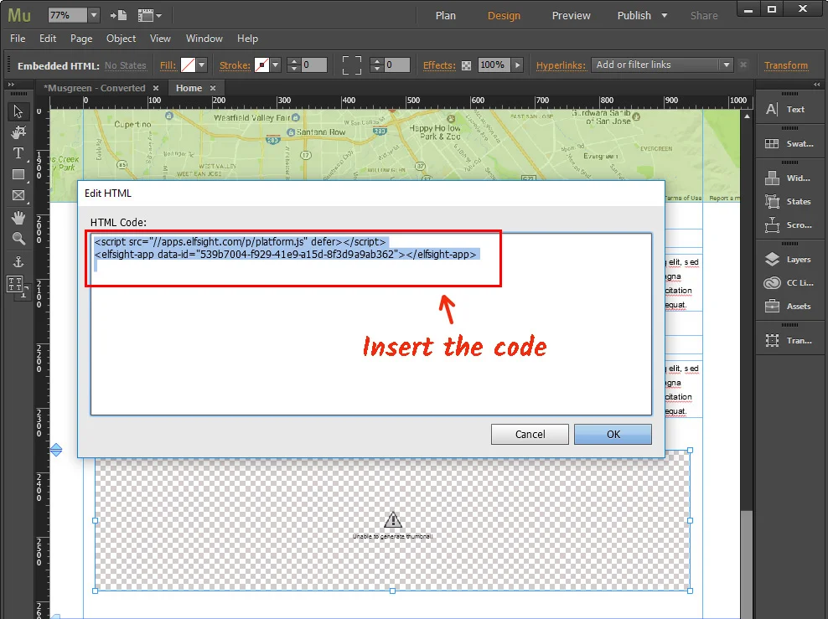Open the Page menu
This screenshot has height=619, width=828.
click(81, 39)
